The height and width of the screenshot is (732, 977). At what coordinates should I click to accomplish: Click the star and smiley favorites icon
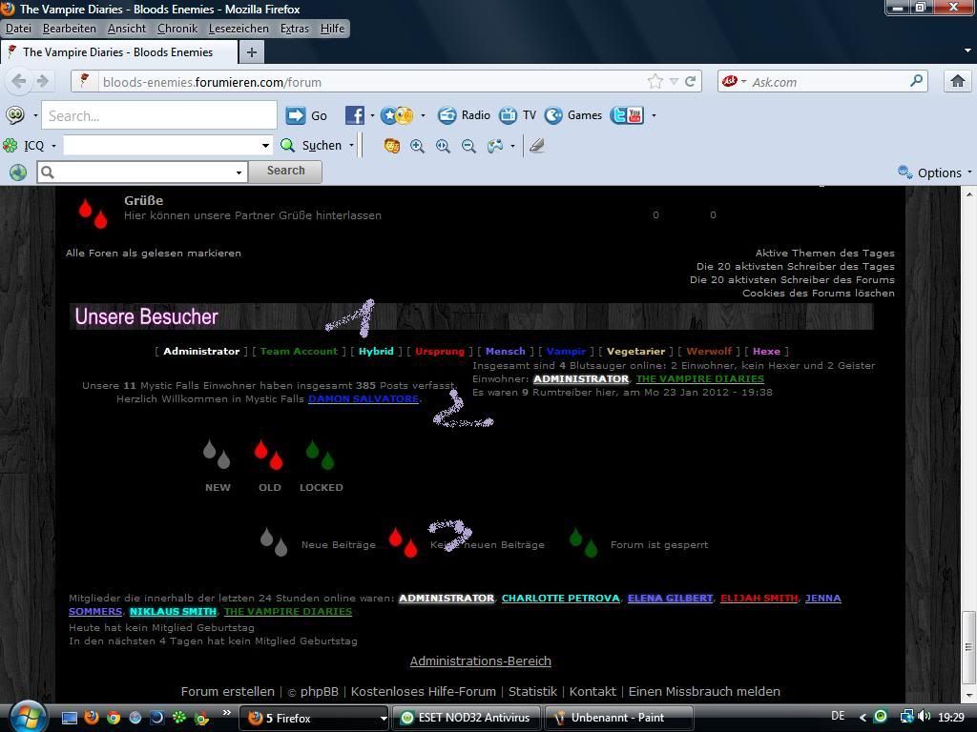[397, 115]
